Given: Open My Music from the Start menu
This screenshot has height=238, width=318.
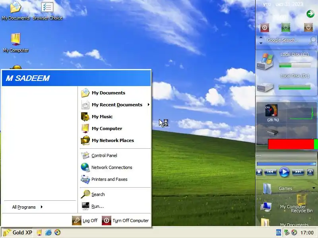Looking at the screenshot, I should click(x=115, y=117).
